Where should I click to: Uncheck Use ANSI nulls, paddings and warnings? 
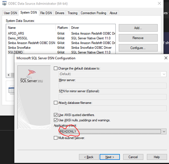56,120
